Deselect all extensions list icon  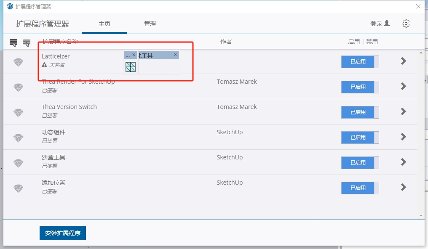27,42
